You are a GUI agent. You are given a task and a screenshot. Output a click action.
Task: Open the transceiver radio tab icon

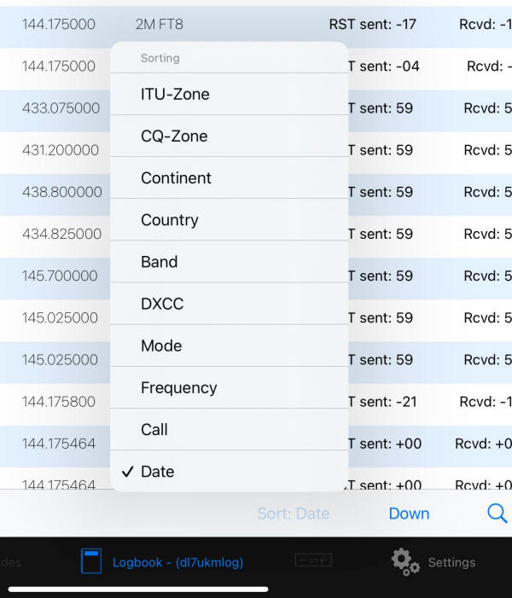(x=314, y=560)
